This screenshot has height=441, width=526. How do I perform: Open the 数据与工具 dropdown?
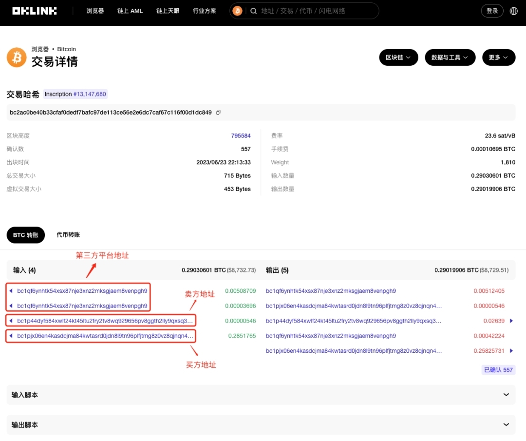pyautogui.click(x=450, y=57)
